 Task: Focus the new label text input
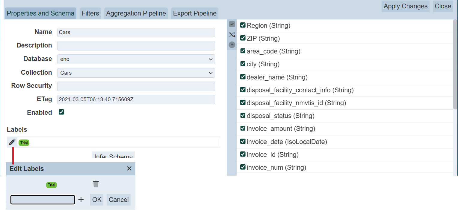click(x=43, y=200)
